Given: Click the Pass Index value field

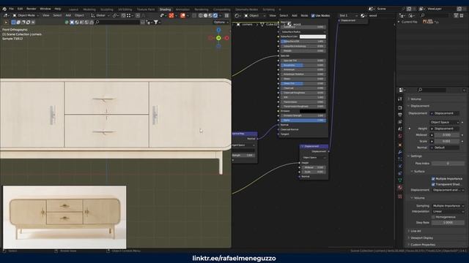Looking at the screenshot, I should click(448, 164).
